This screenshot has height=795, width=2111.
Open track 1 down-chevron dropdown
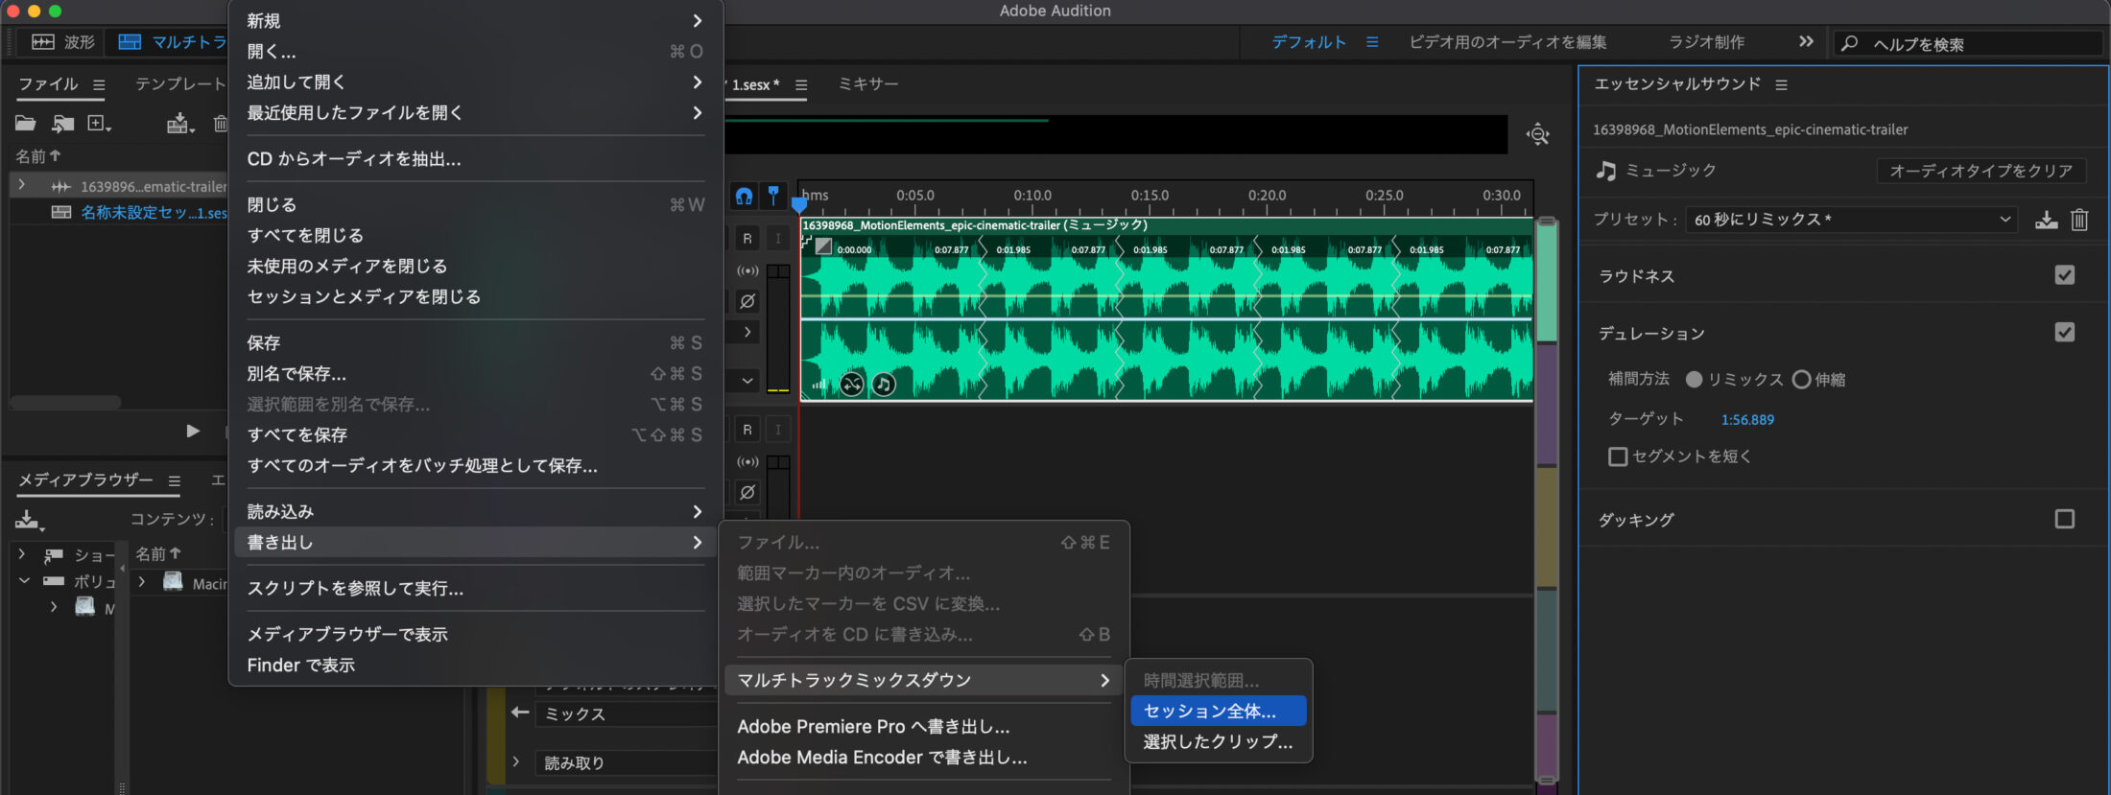pos(747,381)
